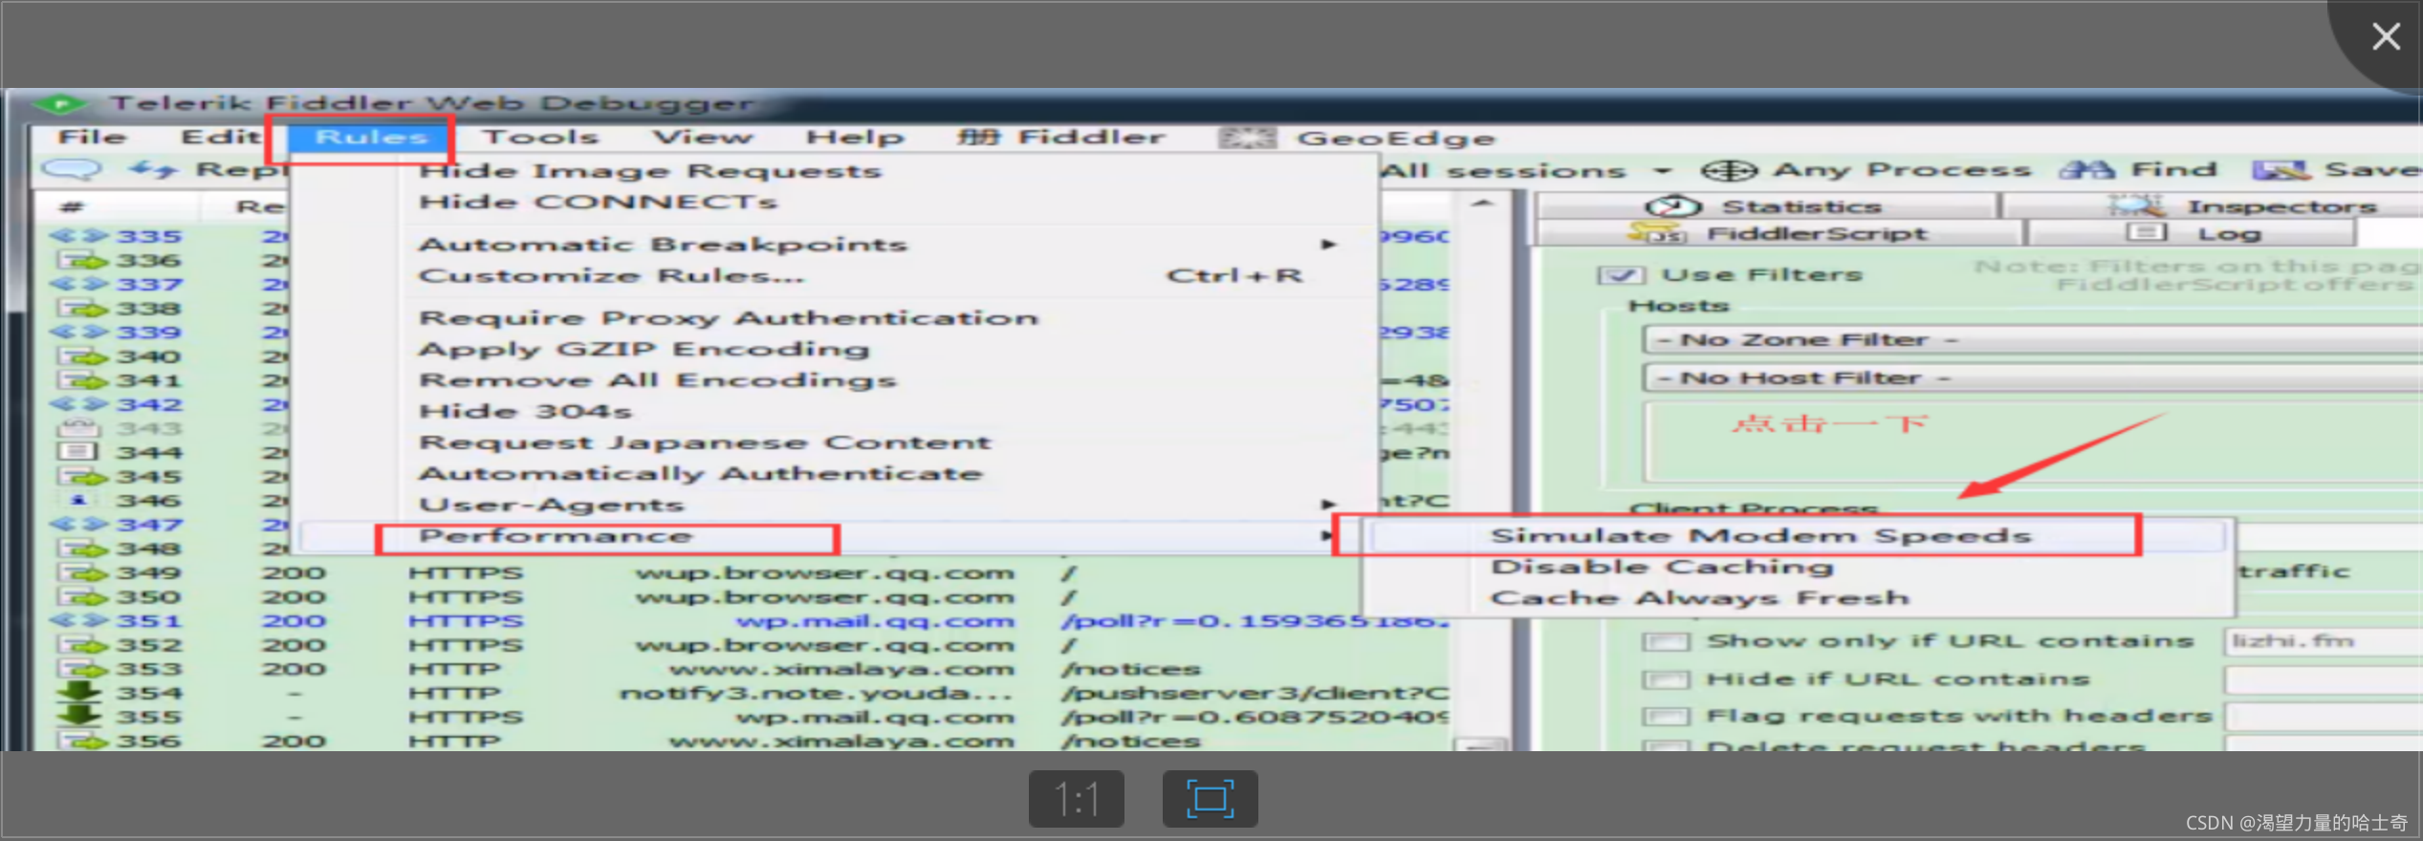The width and height of the screenshot is (2423, 841).
Task: Select session 335 row icon
Action: coord(79,236)
